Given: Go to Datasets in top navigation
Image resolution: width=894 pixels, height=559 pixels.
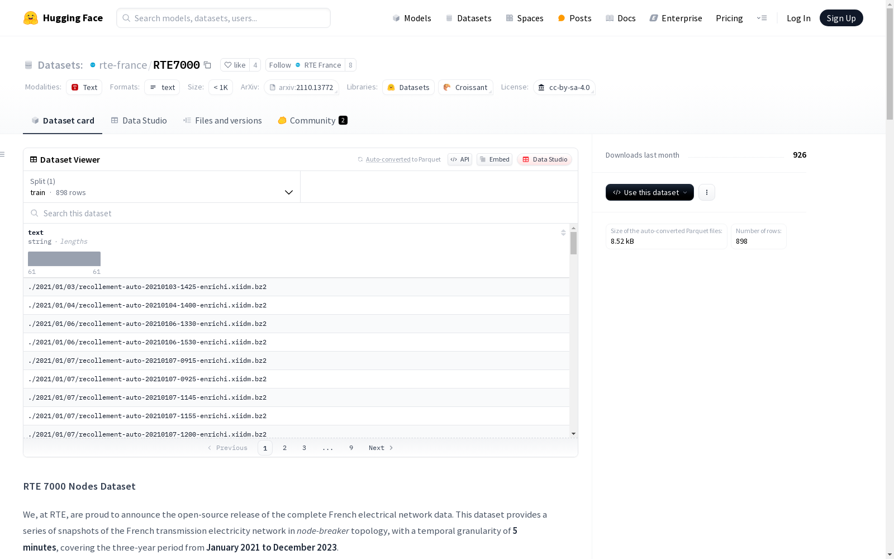Looking at the screenshot, I should click(x=468, y=18).
